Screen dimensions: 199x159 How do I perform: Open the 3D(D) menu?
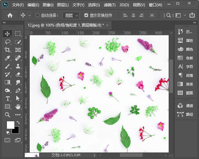pyautogui.click(x=124, y=5)
